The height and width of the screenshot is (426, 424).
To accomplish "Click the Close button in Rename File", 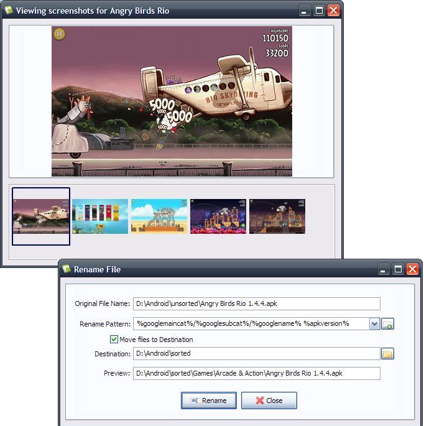I will coord(269,400).
